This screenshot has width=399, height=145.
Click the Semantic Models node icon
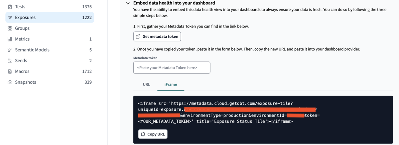10,50
